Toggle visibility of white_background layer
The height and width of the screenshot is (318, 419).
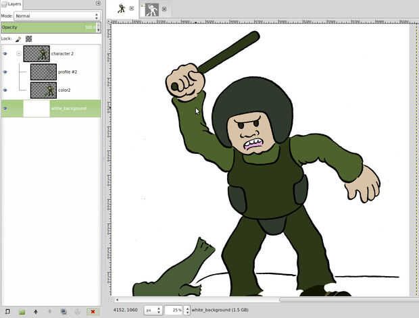coord(5,108)
